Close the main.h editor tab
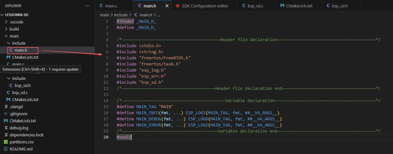Viewport: 393px width, 154px height. coord(167,6)
